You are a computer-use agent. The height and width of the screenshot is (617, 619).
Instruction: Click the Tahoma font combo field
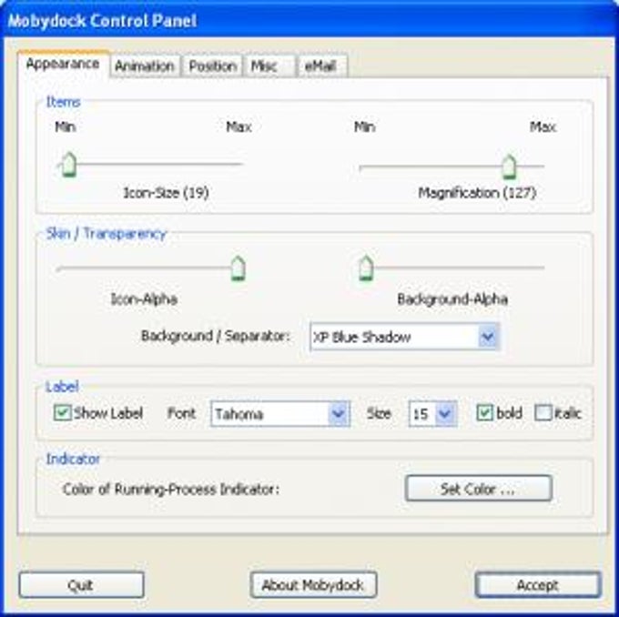280,414
